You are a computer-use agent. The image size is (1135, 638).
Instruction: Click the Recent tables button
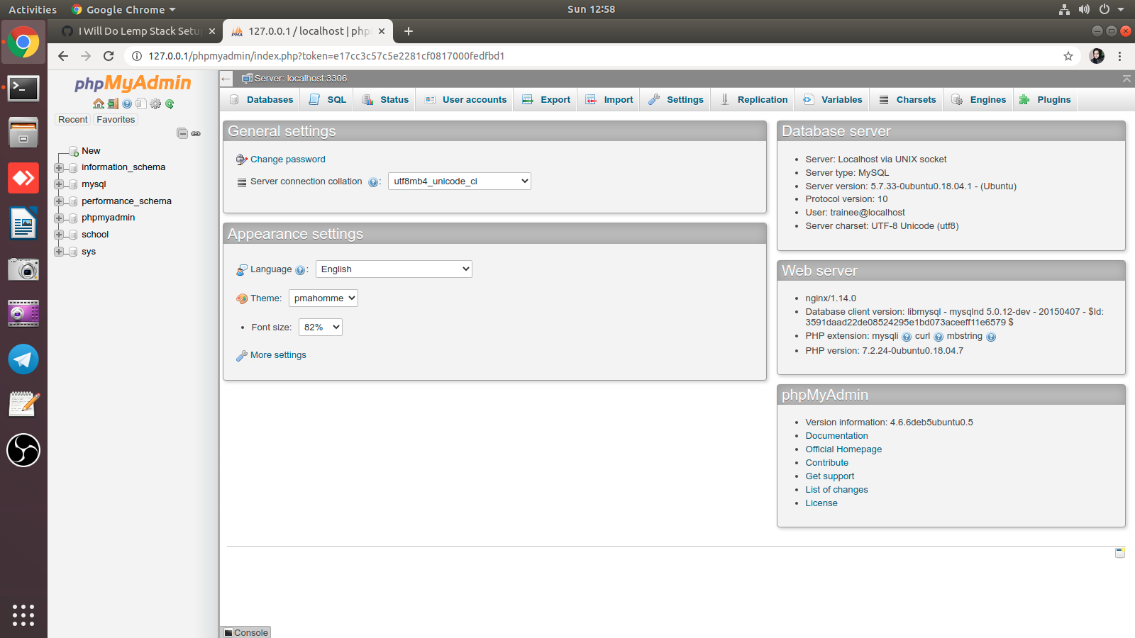click(x=73, y=120)
